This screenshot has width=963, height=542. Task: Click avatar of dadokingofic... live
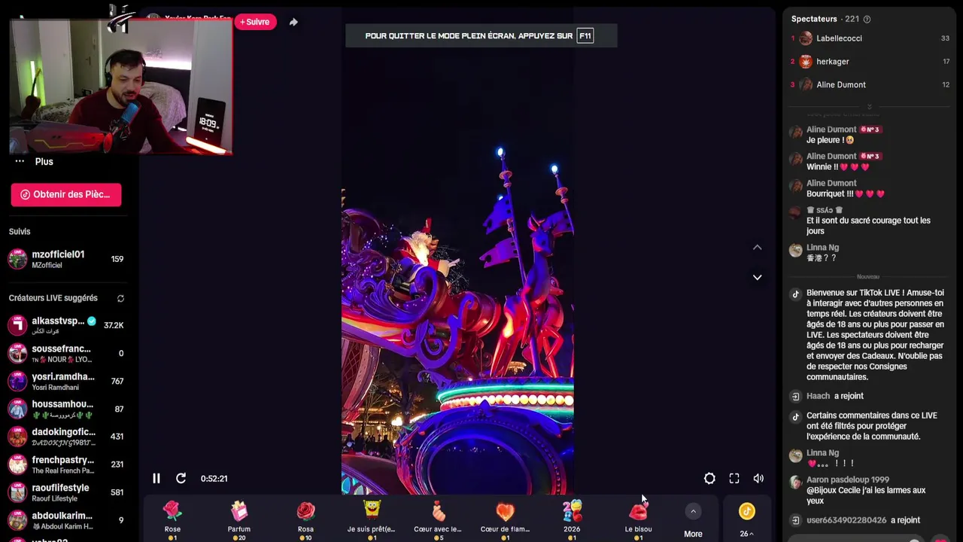coord(17,437)
